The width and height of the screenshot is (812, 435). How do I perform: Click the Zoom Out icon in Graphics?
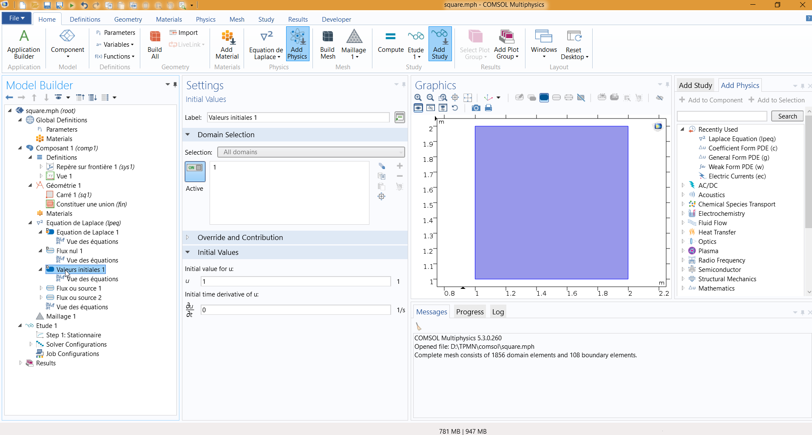[430, 98]
